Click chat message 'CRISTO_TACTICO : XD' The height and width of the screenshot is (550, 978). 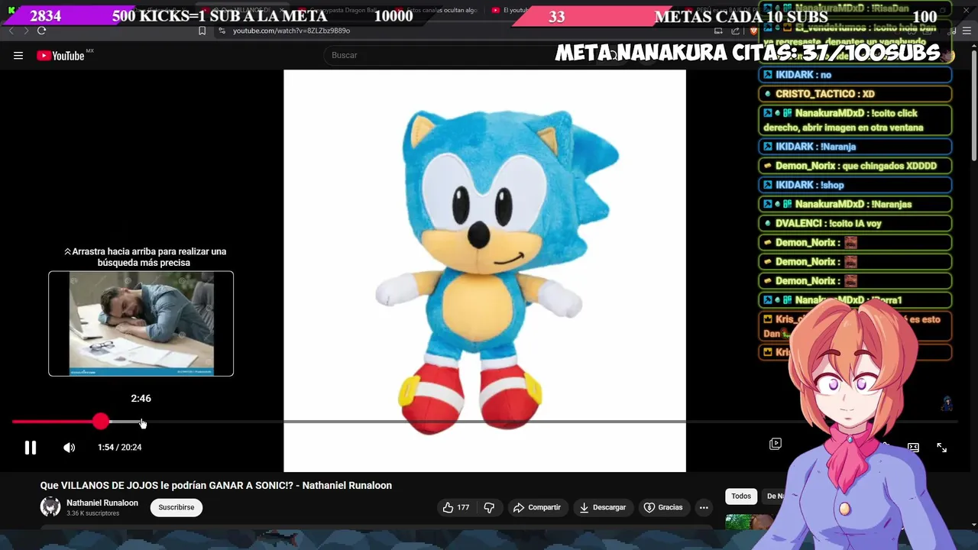point(855,94)
